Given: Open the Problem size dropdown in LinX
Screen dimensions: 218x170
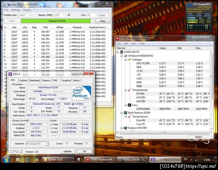Looking at the screenshot, I should point(24,15).
